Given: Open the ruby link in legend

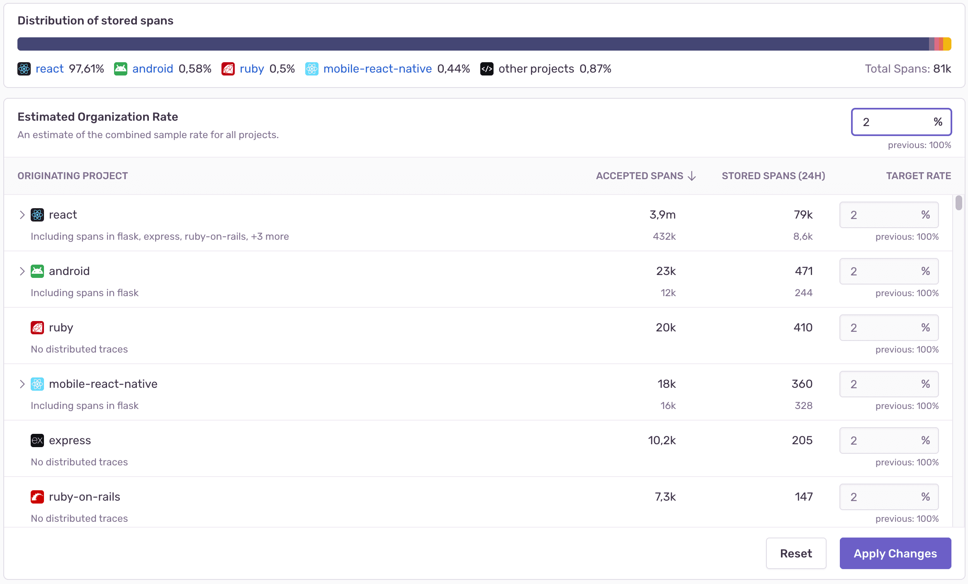Looking at the screenshot, I should point(252,69).
